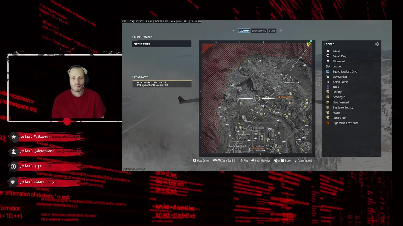Screen dimensions: 403x226
Task: Click the Squad Loadout Drop label
Action: pyautogui.click(x=345, y=71)
